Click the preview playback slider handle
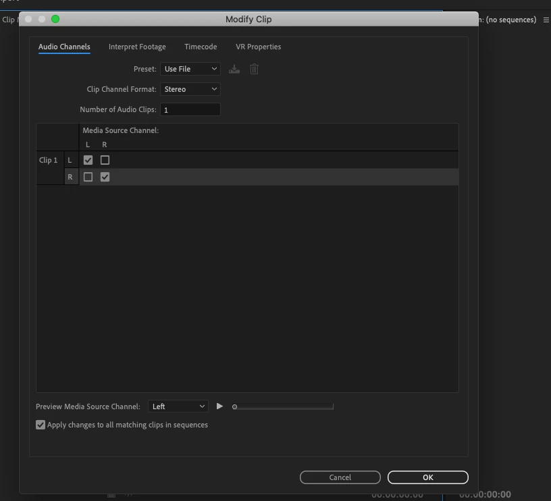This screenshot has height=501, width=551. (x=234, y=407)
